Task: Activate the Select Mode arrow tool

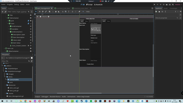Action: [36, 11]
